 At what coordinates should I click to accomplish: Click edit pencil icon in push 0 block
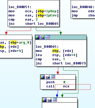pyautogui.click(x=48, y=77)
